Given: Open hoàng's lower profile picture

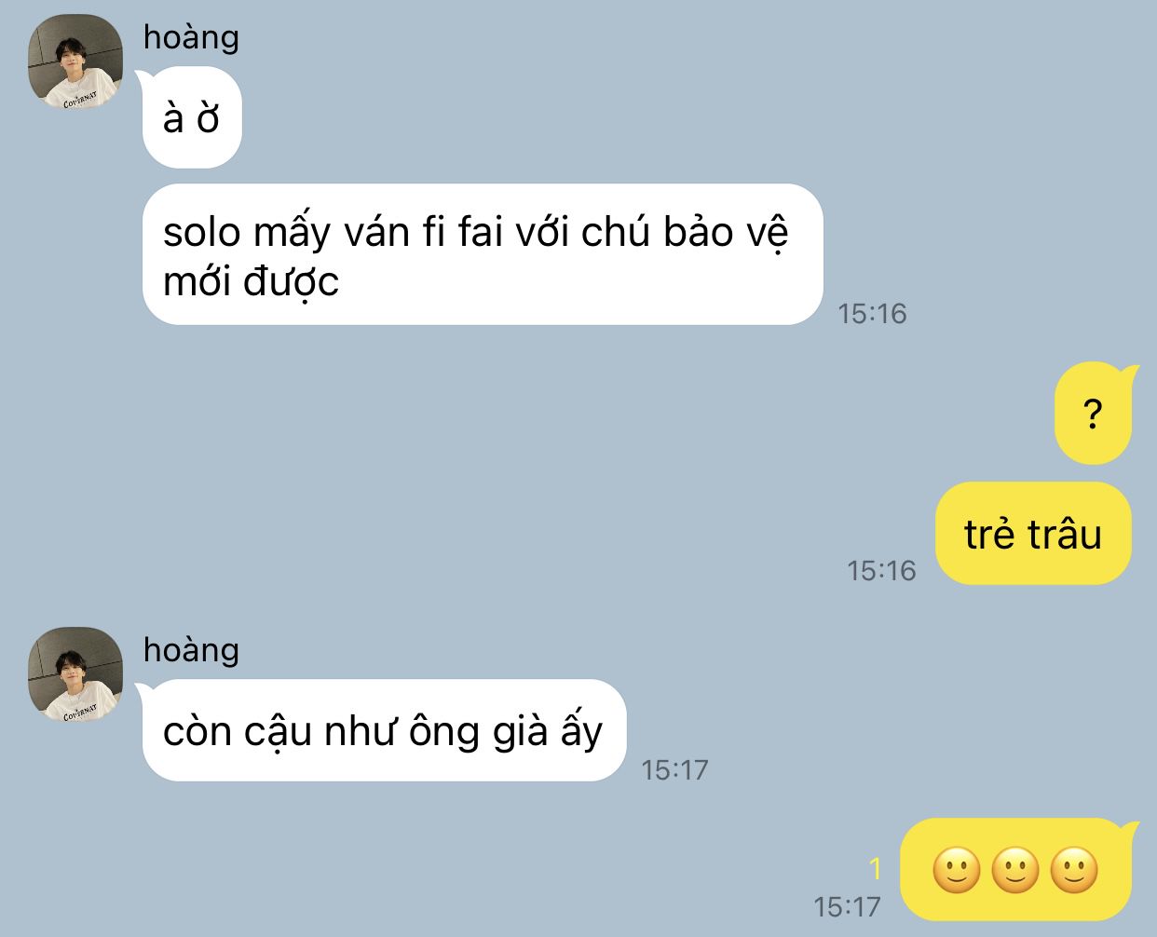Looking at the screenshot, I should 75,674.
